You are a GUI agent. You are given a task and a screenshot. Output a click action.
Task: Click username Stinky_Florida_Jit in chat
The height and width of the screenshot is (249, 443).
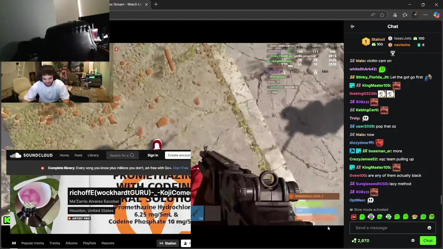tap(372, 77)
